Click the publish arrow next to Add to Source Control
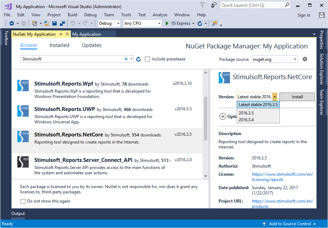 pos(264,224)
